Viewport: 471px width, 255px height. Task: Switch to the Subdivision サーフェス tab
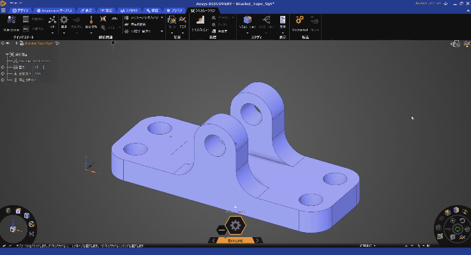pyautogui.click(x=54, y=10)
